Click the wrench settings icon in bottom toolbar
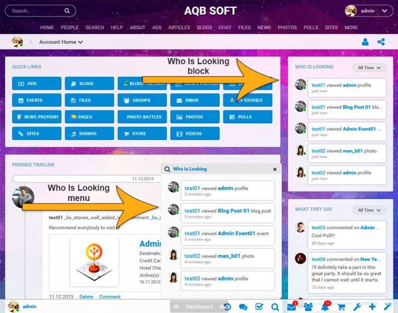Image resolution: width=398 pixels, height=313 pixels. pyautogui.click(x=357, y=307)
